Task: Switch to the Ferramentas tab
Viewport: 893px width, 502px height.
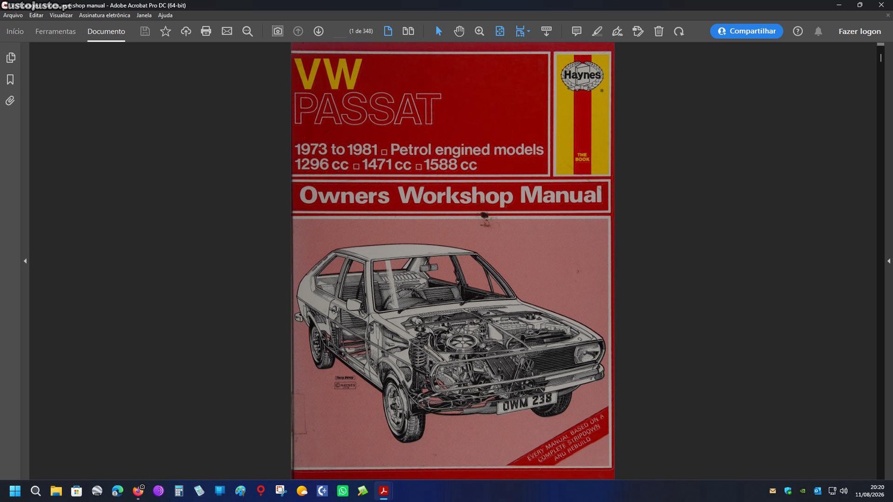Action: (55, 32)
